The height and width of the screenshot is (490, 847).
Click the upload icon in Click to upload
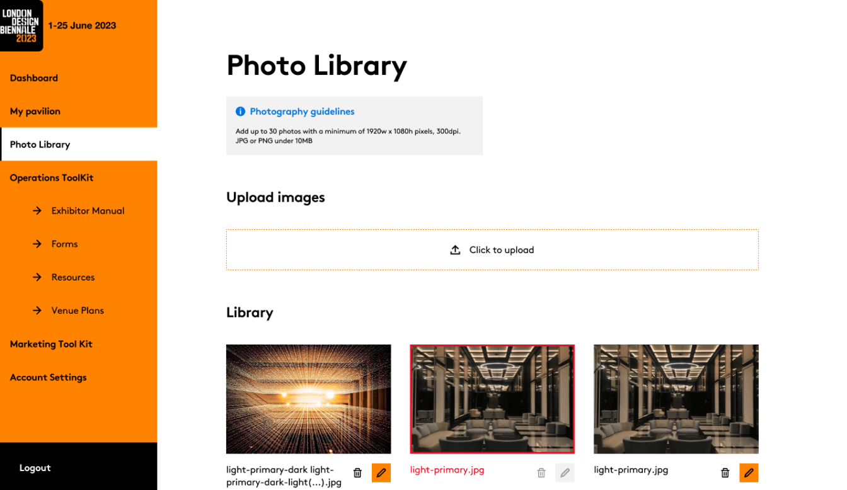[455, 250]
